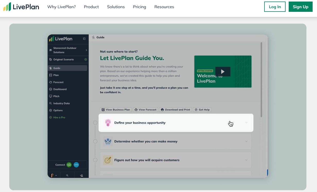Mark the business opportunity step circle complete

coord(95,123)
